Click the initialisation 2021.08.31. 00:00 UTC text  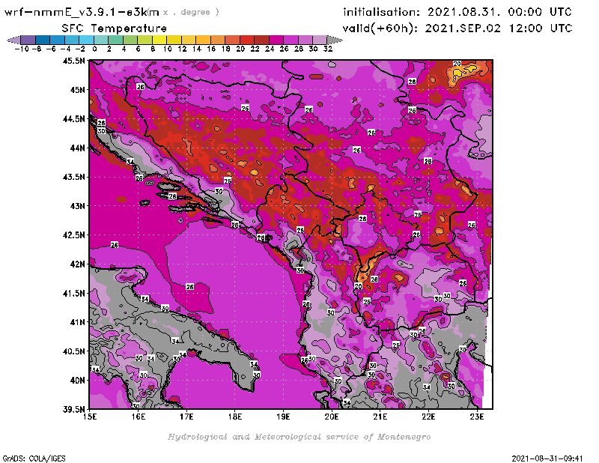tap(457, 12)
